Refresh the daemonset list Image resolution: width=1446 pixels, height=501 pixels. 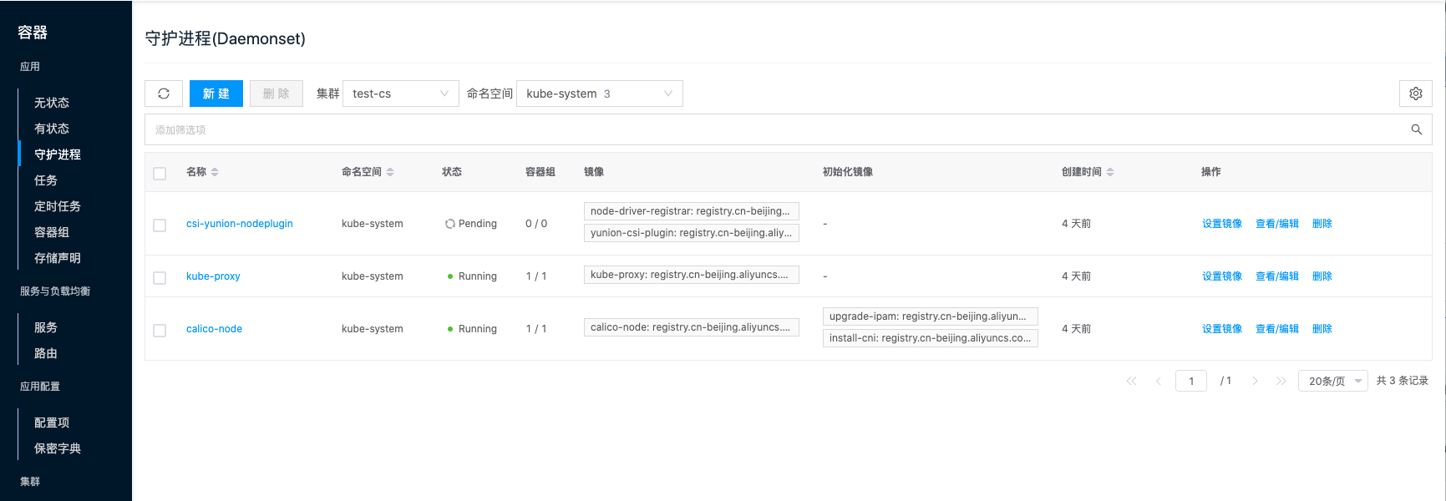pyautogui.click(x=164, y=94)
